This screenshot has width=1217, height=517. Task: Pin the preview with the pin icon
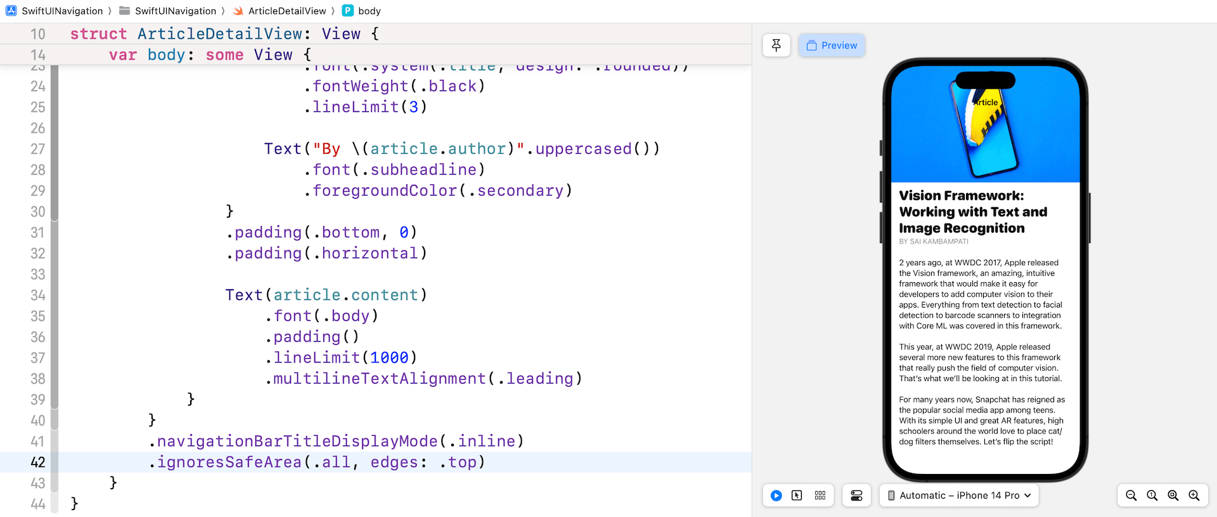(776, 45)
